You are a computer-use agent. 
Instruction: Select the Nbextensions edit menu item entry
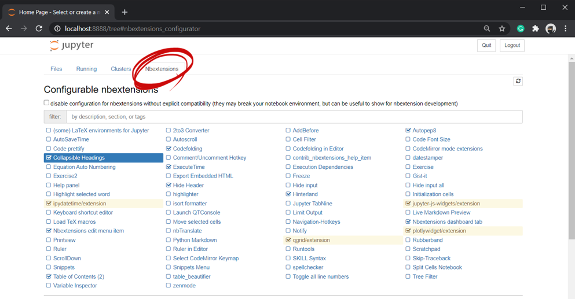[x=89, y=231]
